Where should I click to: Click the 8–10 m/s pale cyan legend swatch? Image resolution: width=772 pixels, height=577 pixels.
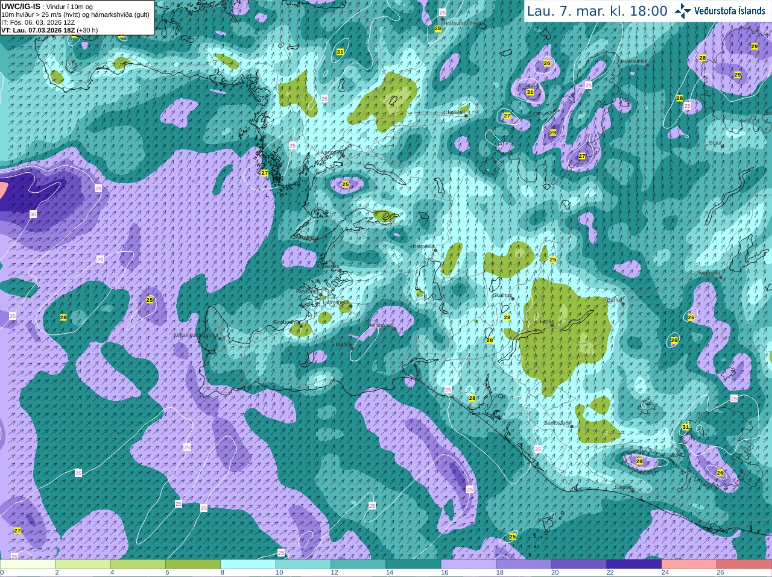point(248,564)
